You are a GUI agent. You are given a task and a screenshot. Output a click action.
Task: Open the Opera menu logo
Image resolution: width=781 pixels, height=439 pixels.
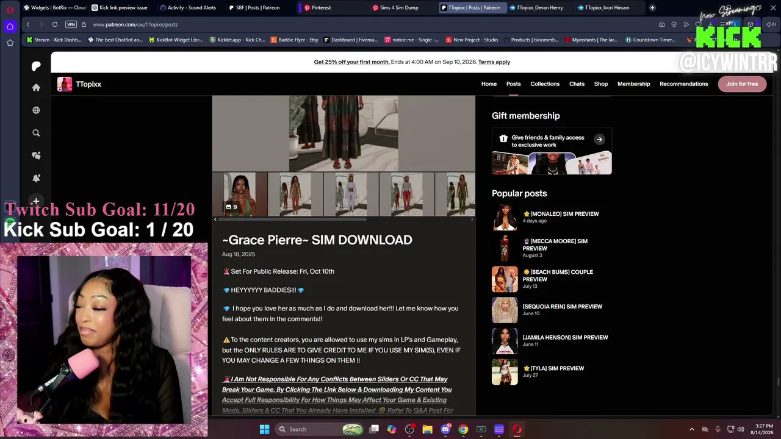pos(10,9)
